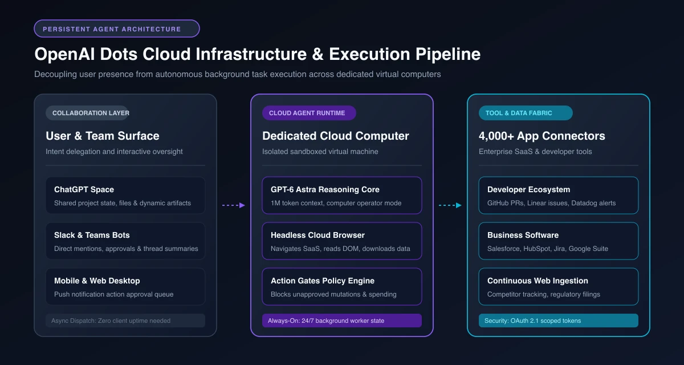Click 'Salesforce, HubSpot, Jira, Google Suite' text
The width and height of the screenshot is (684, 365).
548,249
